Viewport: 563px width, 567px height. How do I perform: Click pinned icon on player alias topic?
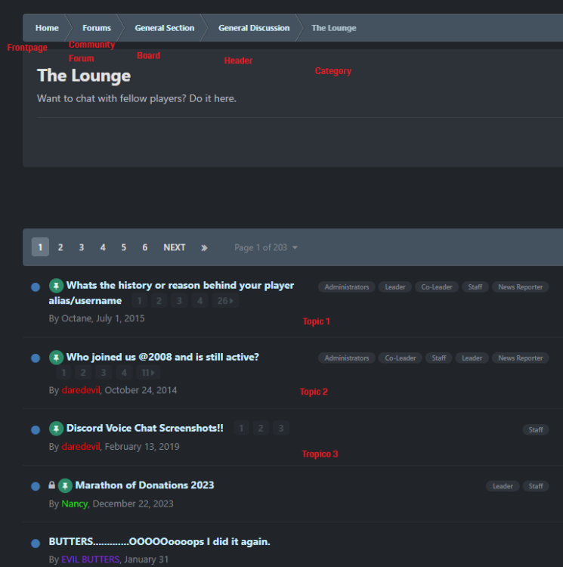56,286
